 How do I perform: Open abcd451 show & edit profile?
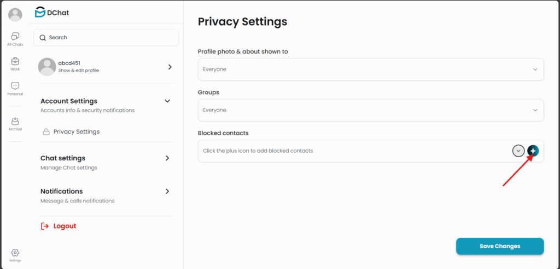coord(106,67)
